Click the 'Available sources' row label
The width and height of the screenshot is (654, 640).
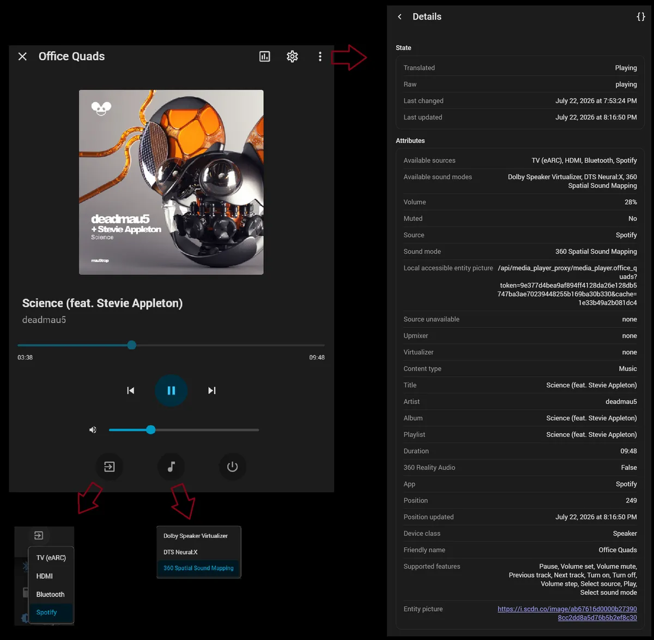point(429,160)
